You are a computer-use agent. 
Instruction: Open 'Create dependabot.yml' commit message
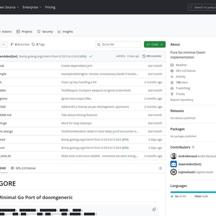76,66
